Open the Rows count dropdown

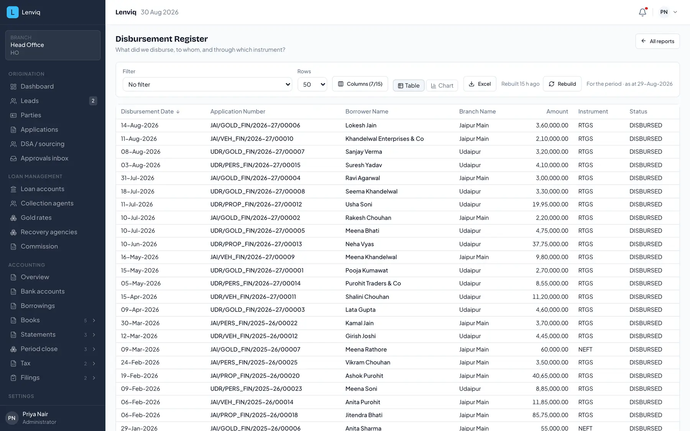[x=312, y=84]
